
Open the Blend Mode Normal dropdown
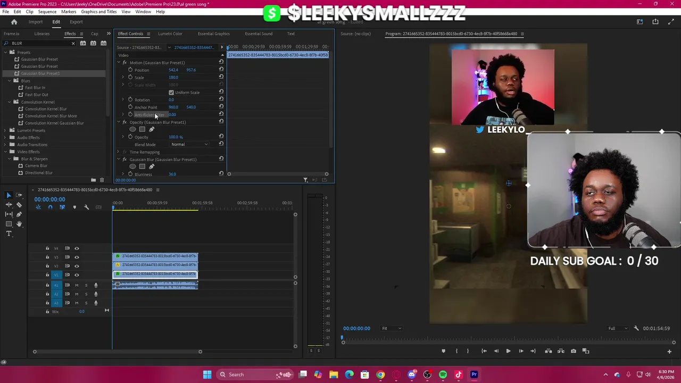point(189,144)
